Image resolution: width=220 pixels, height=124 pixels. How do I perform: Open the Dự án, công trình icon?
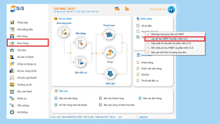[12, 71]
